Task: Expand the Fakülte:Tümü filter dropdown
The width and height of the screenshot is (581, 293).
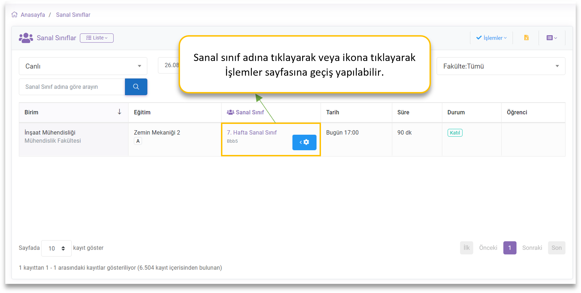Action: pos(501,66)
